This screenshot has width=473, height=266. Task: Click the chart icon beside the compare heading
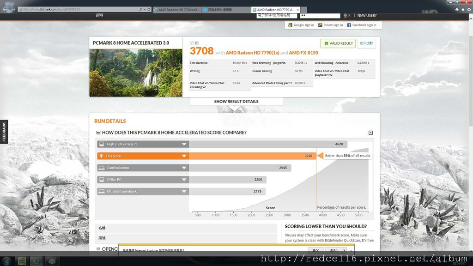click(98, 133)
